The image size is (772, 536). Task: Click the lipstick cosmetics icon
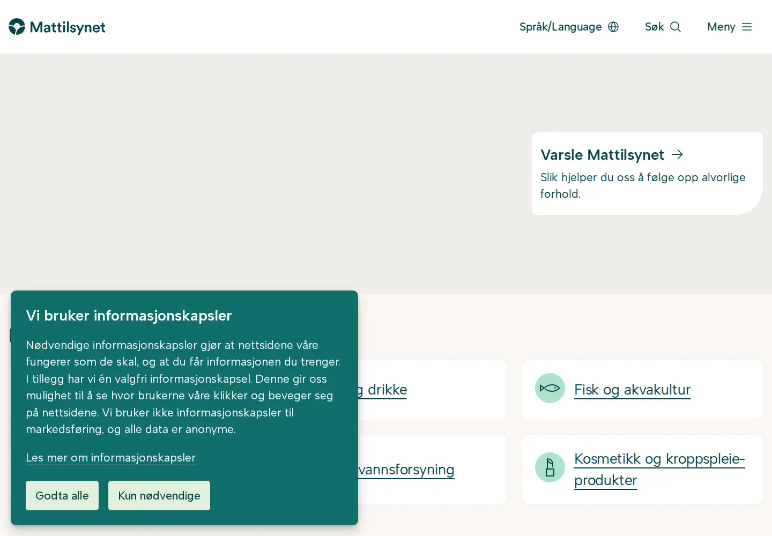pyautogui.click(x=550, y=467)
